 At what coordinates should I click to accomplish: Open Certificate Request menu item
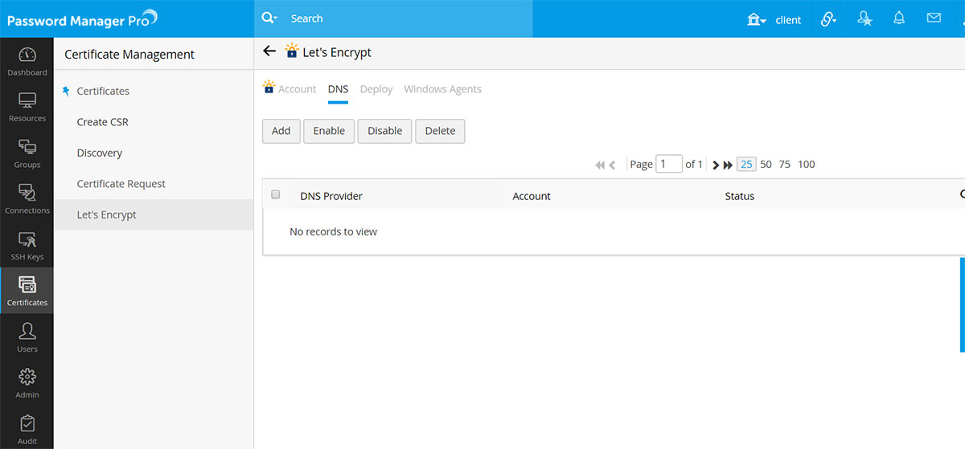click(121, 184)
